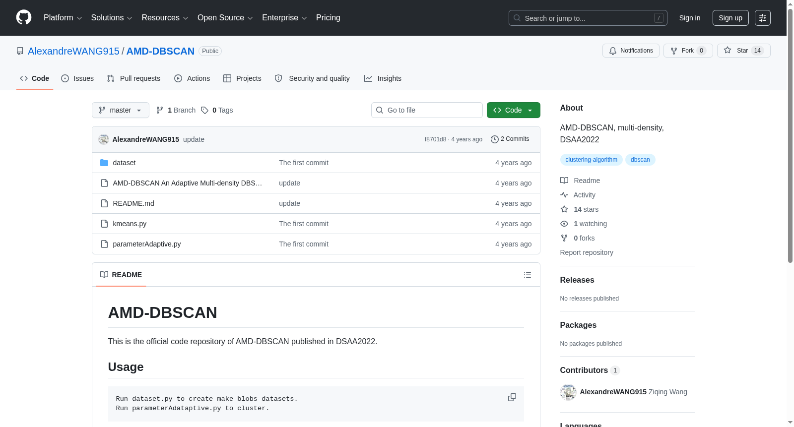Screen dimensions: 794x427
Task: Click the branch icon beside 1 Branch
Action: tap(160, 110)
